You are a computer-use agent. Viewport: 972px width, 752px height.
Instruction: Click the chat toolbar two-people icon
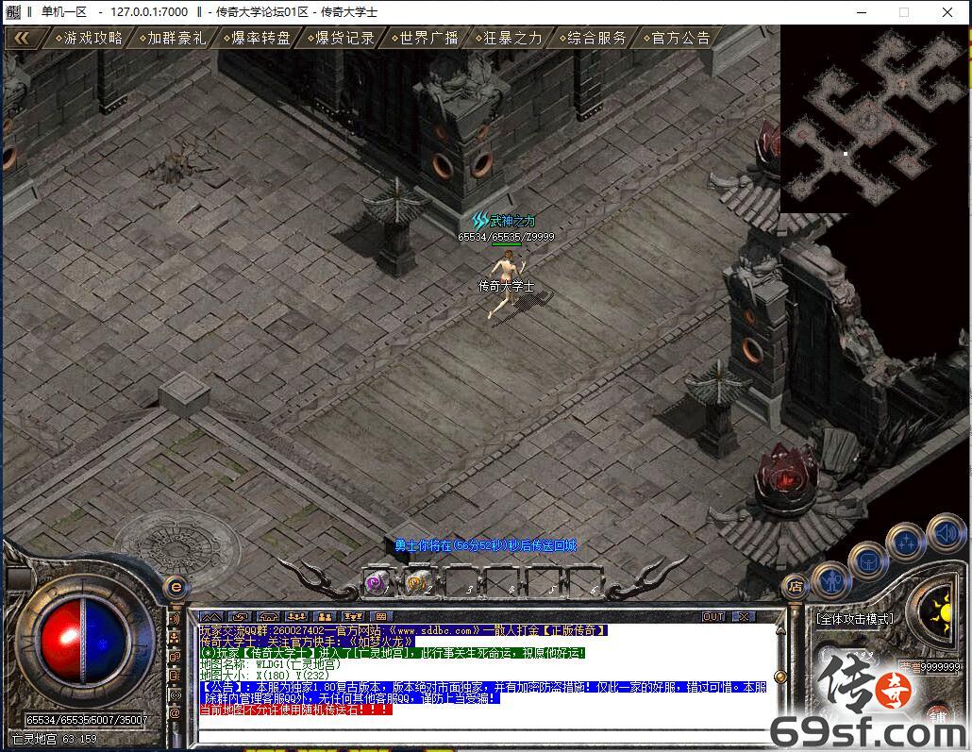325,616
